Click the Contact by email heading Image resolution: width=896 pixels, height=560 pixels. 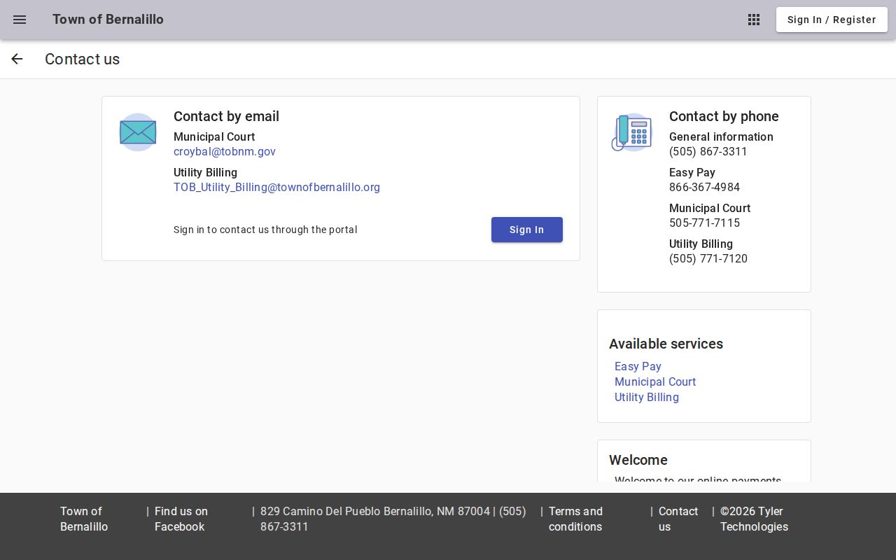(226, 116)
